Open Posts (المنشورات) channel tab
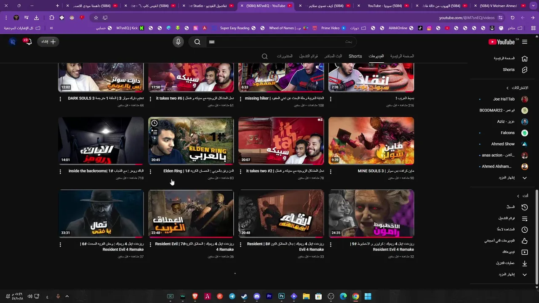Viewport: 539px width, 303px height. point(285,56)
